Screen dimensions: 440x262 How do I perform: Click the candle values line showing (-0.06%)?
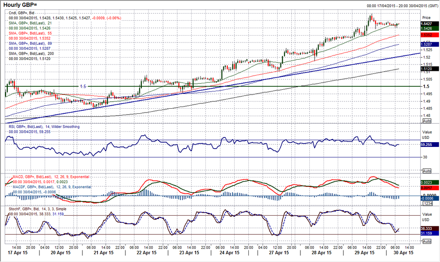click(65, 18)
